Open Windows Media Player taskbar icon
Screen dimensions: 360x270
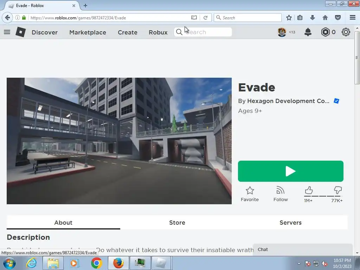tap(74, 263)
